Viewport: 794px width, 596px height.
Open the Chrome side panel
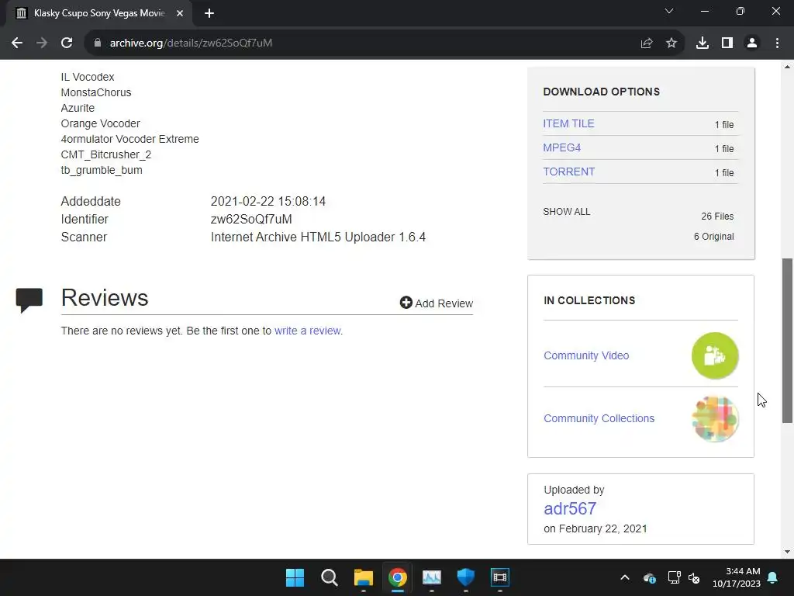727,43
